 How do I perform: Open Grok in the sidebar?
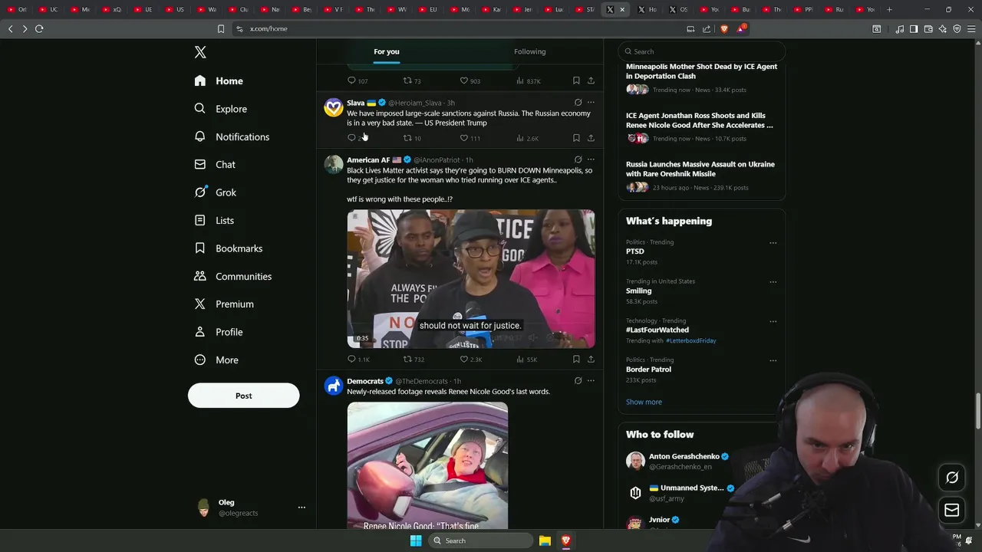tap(216, 192)
